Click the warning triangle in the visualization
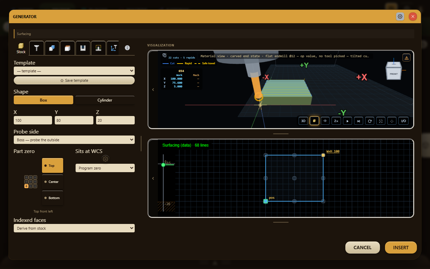Screen dimensions: 430x269 pyautogui.click(x=406, y=58)
